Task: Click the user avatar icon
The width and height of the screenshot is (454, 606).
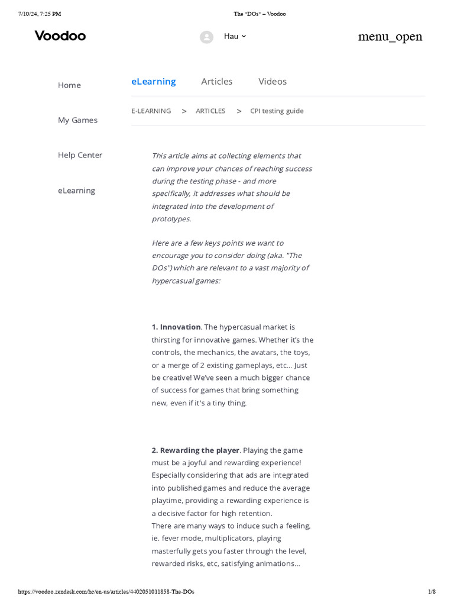Action: (206, 37)
